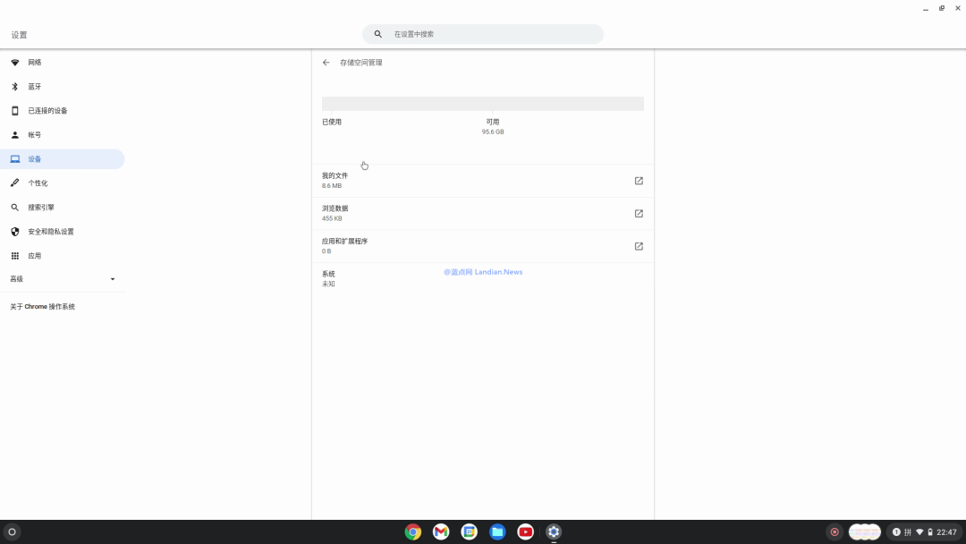Select 搜索引擎 in the settings sidebar
Image resolution: width=966 pixels, height=544 pixels.
pyautogui.click(x=63, y=208)
